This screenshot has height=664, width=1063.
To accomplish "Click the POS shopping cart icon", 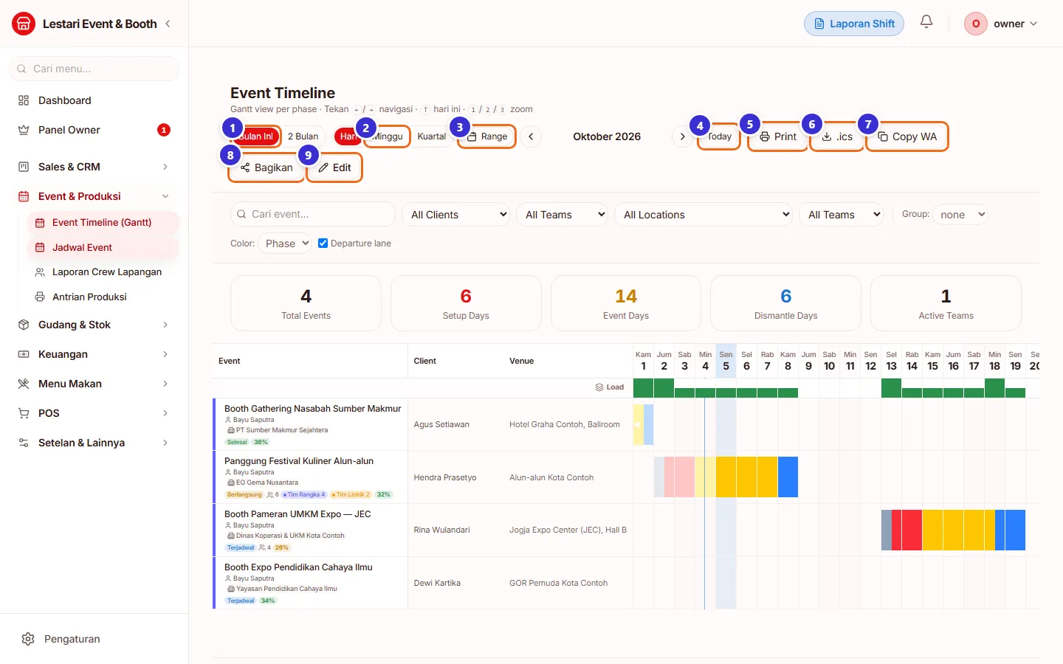I will coord(24,413).
